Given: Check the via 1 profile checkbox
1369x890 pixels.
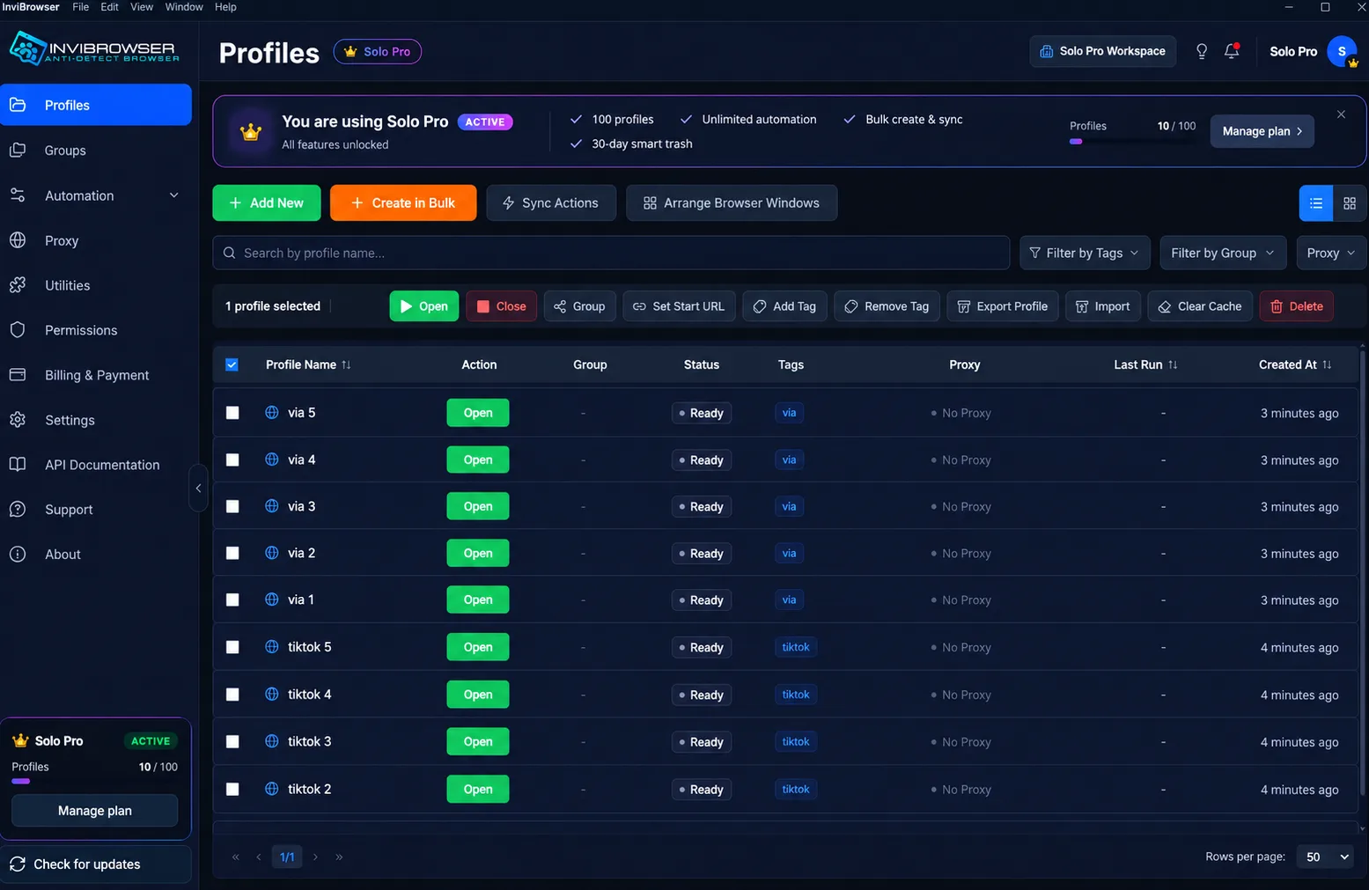Looking at the screenshot, I should [x=232, y=599].
